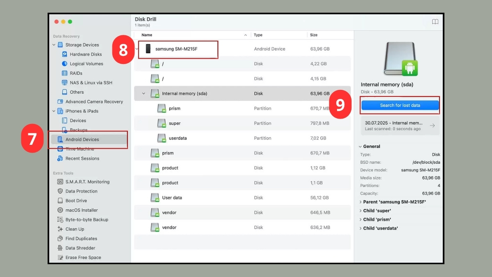This screenshot has height=277, width=492.
Task: Select the root disk row sized 4,15 GB
Action: pos(242,78)
